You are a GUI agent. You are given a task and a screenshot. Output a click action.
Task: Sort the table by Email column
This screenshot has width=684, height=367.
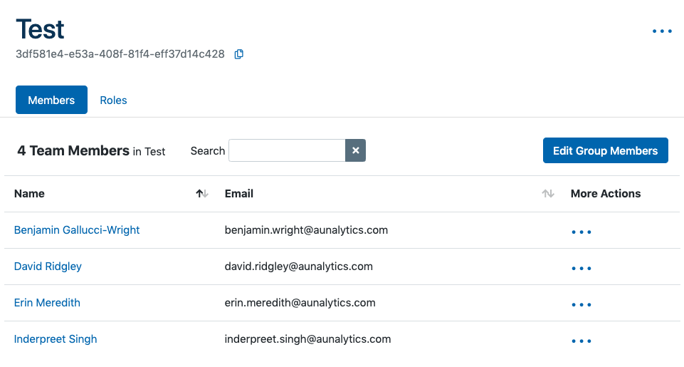pos(548,194)
